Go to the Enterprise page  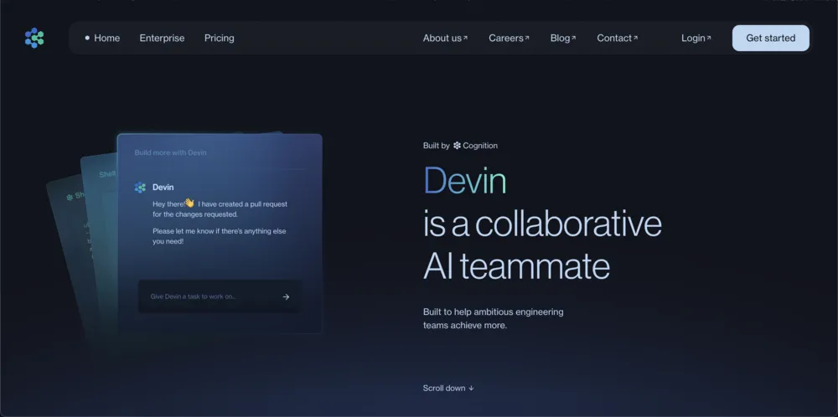pyautogui.click(x=162, y=38)
